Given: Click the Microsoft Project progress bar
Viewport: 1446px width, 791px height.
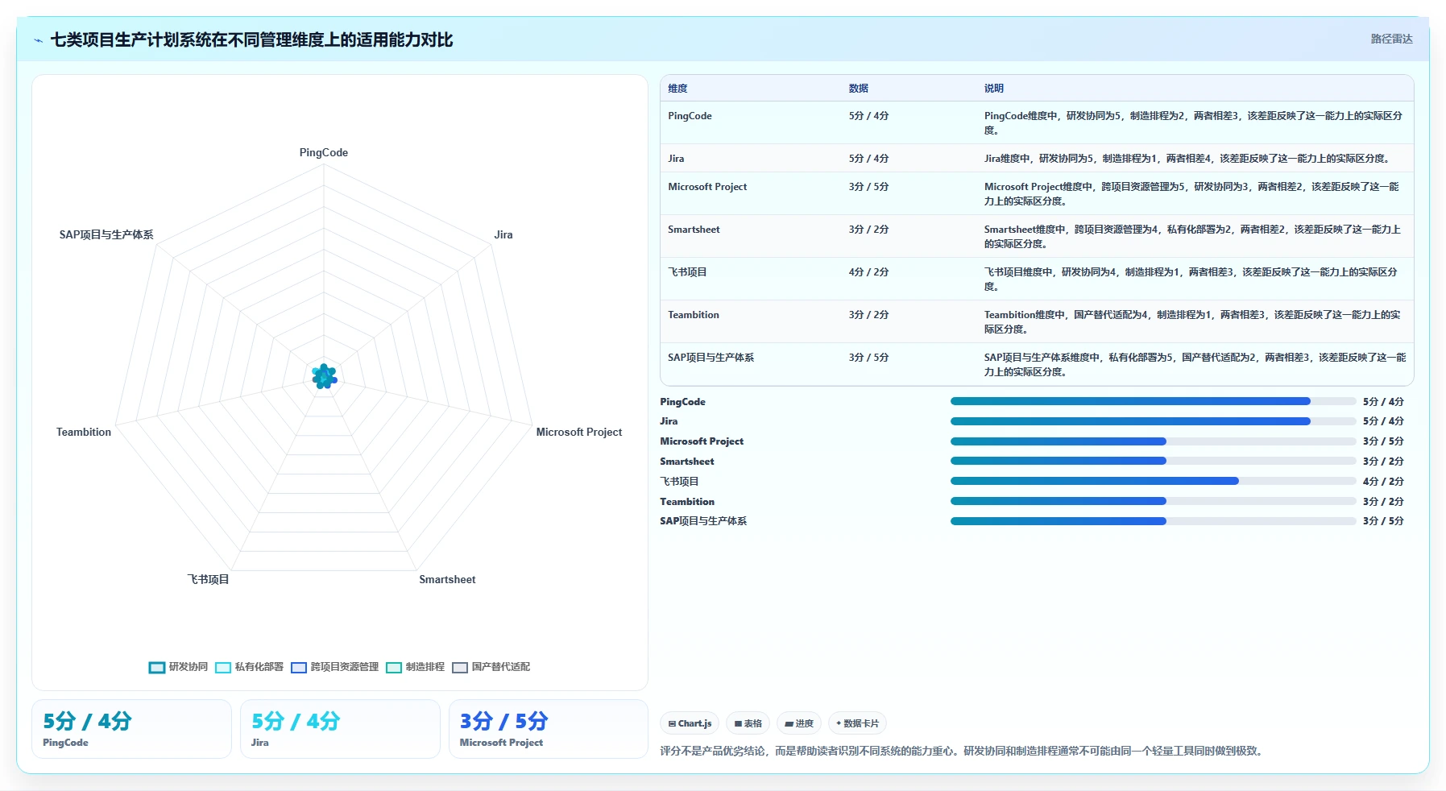Looking at the screenshot, I should (1153, 441).
